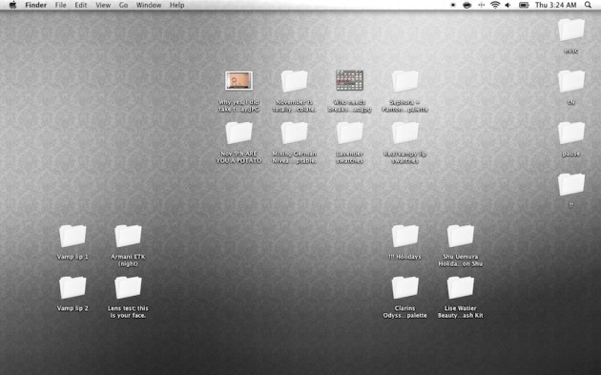
Task: Select the Lavender swatches folder icon
Action: pos(349,133)
